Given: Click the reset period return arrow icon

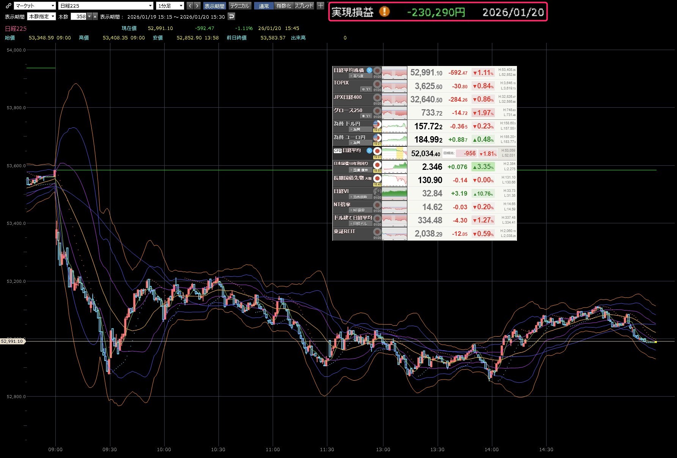Looking at the screenshot, I should [231, 16].
